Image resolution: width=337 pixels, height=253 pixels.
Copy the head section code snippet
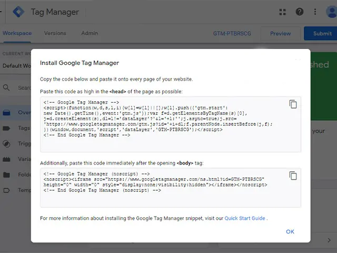(x=293, y=104)
